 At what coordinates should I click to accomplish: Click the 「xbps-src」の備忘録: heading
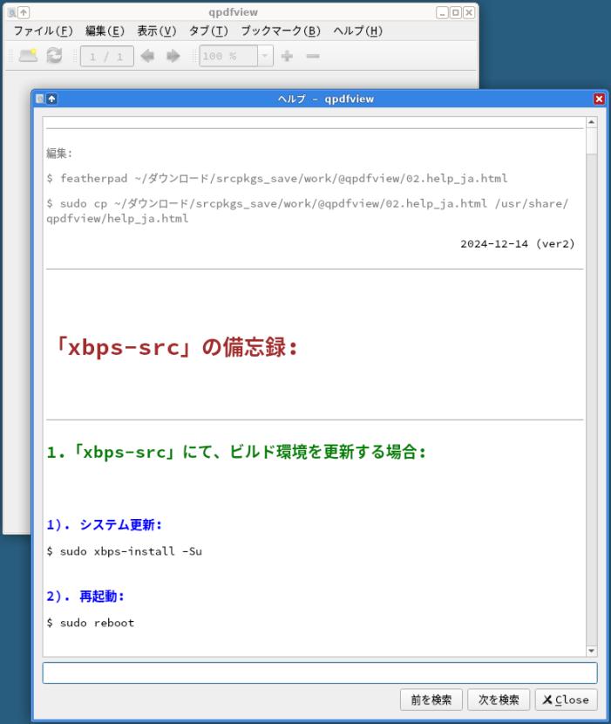tap(175, 347)
